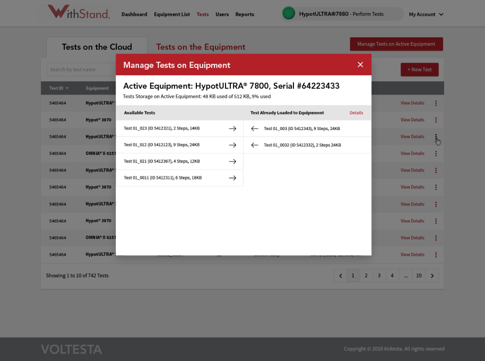Open Reports in the top navigation
Screen dimensions: 485x361
point(245,14)
